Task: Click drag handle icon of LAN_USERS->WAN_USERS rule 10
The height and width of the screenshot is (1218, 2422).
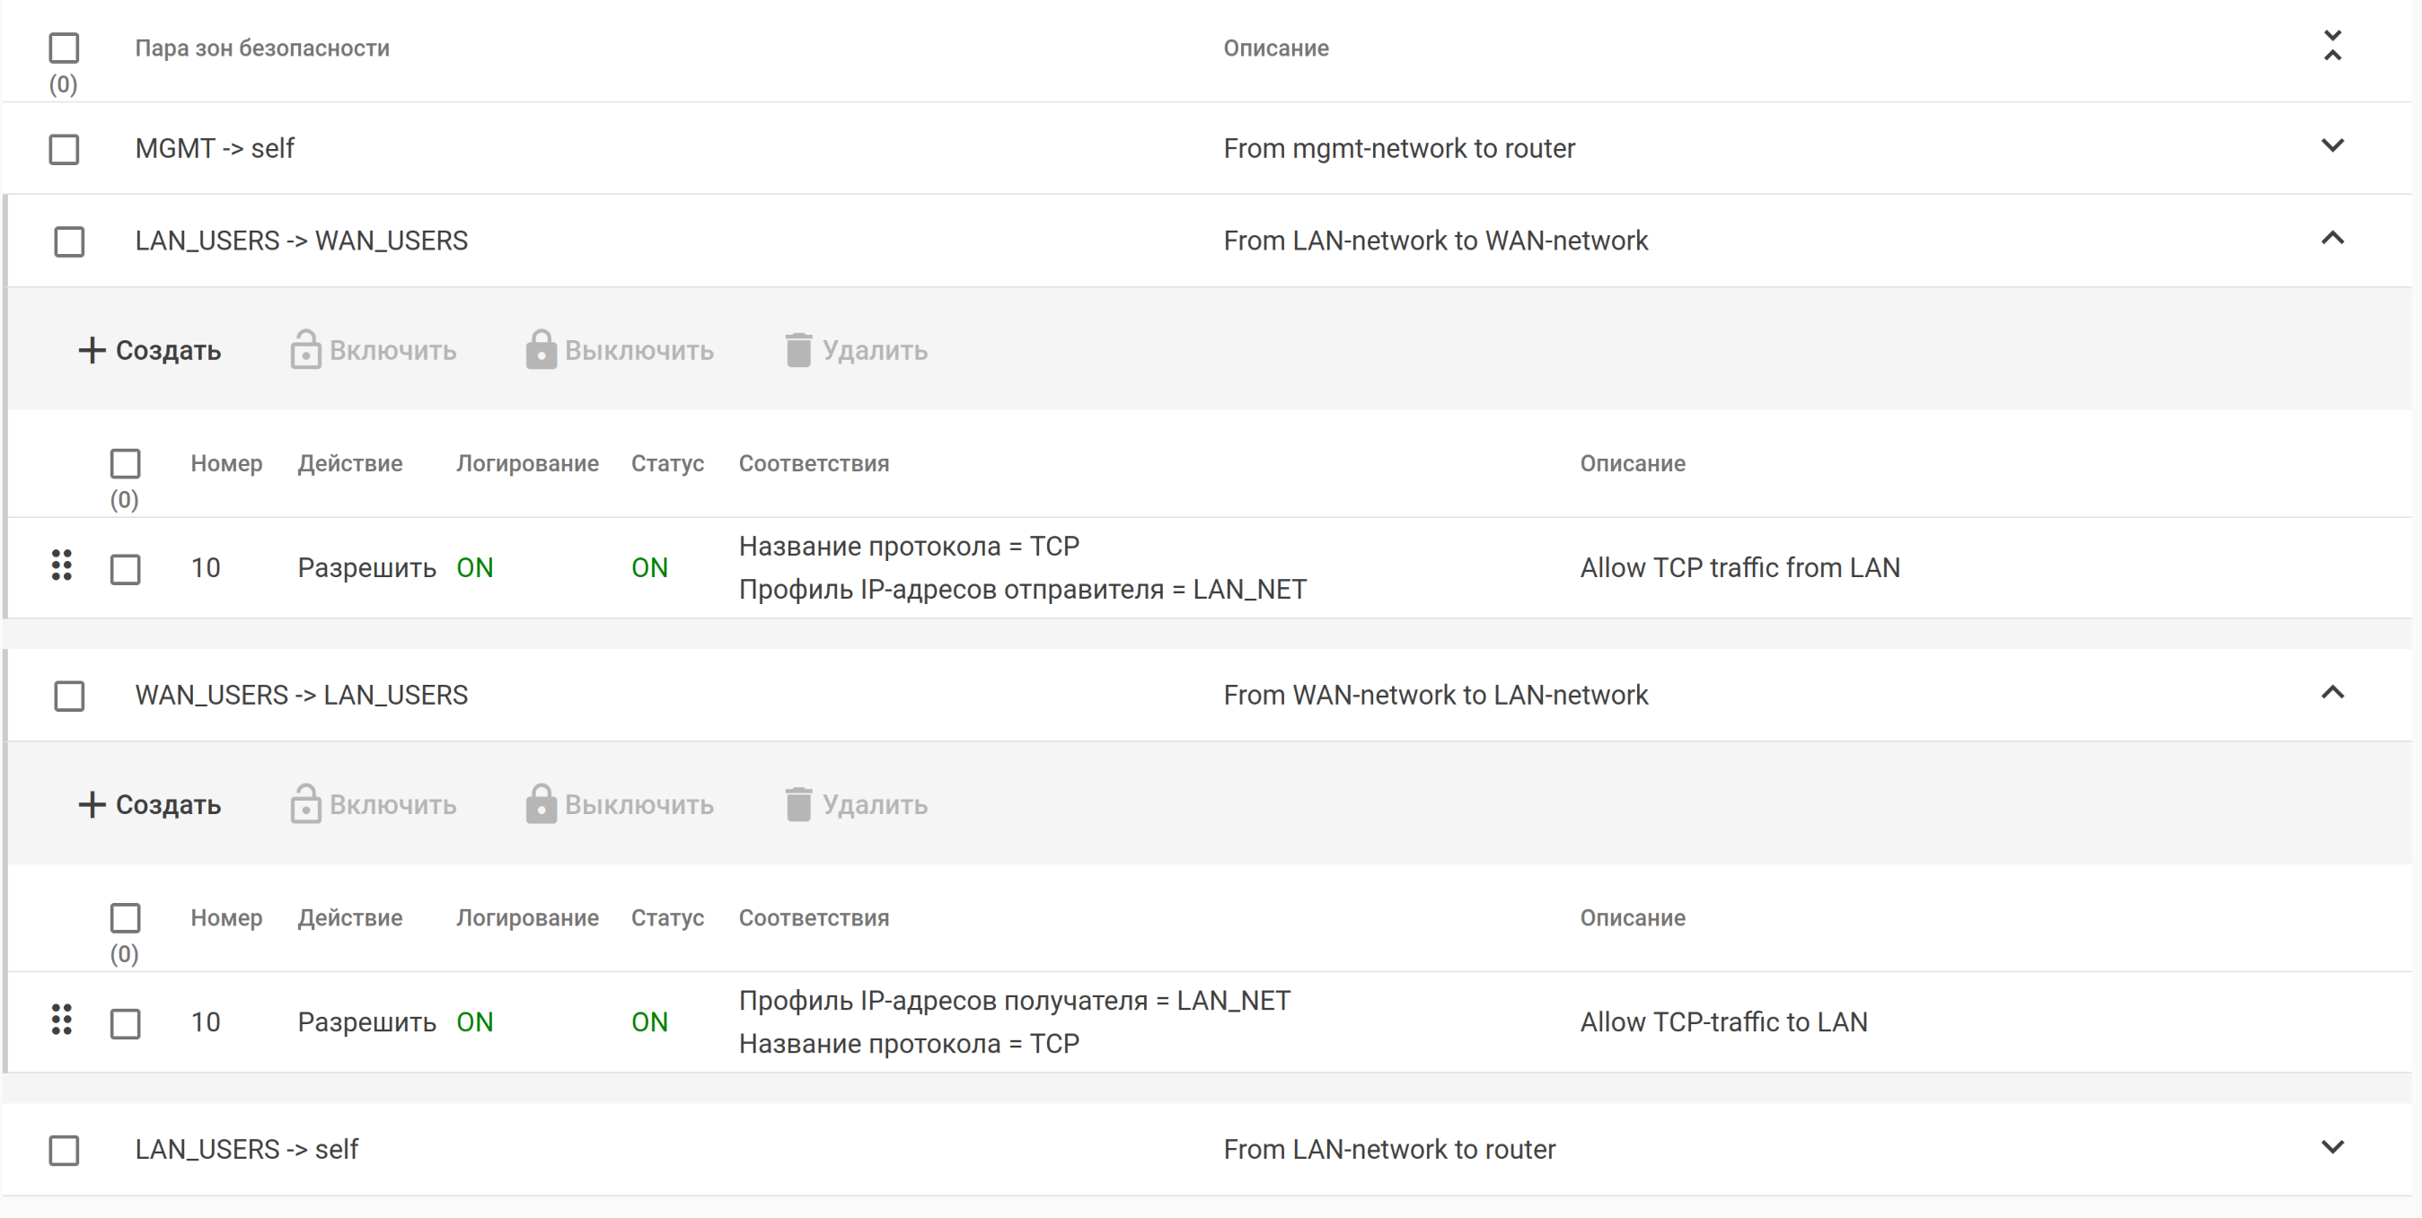Action: point(62,565)
